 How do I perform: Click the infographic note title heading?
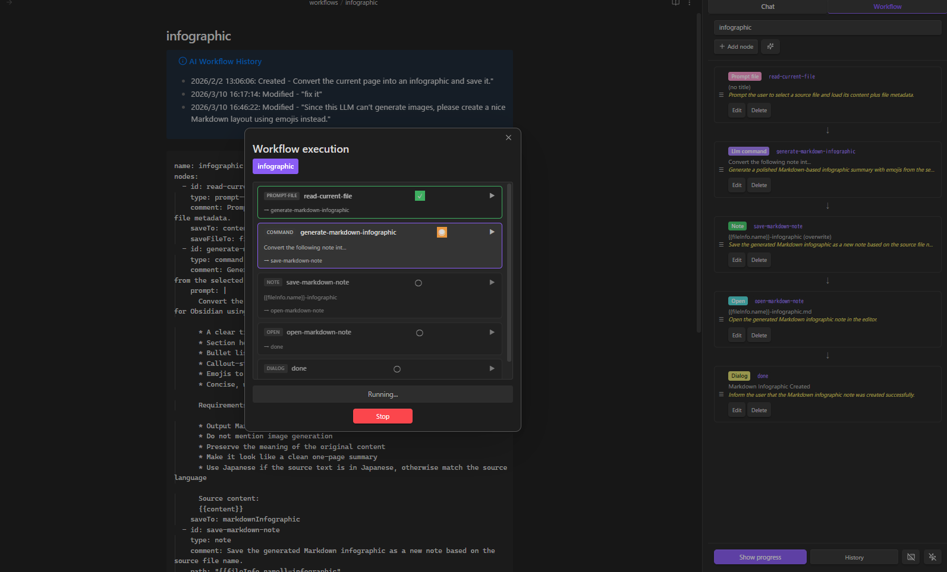point(199,36)
